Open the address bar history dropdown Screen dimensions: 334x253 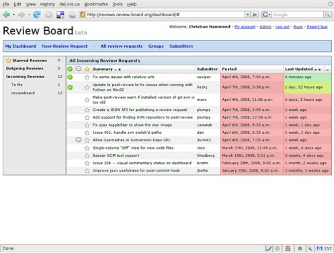point(247,15)
